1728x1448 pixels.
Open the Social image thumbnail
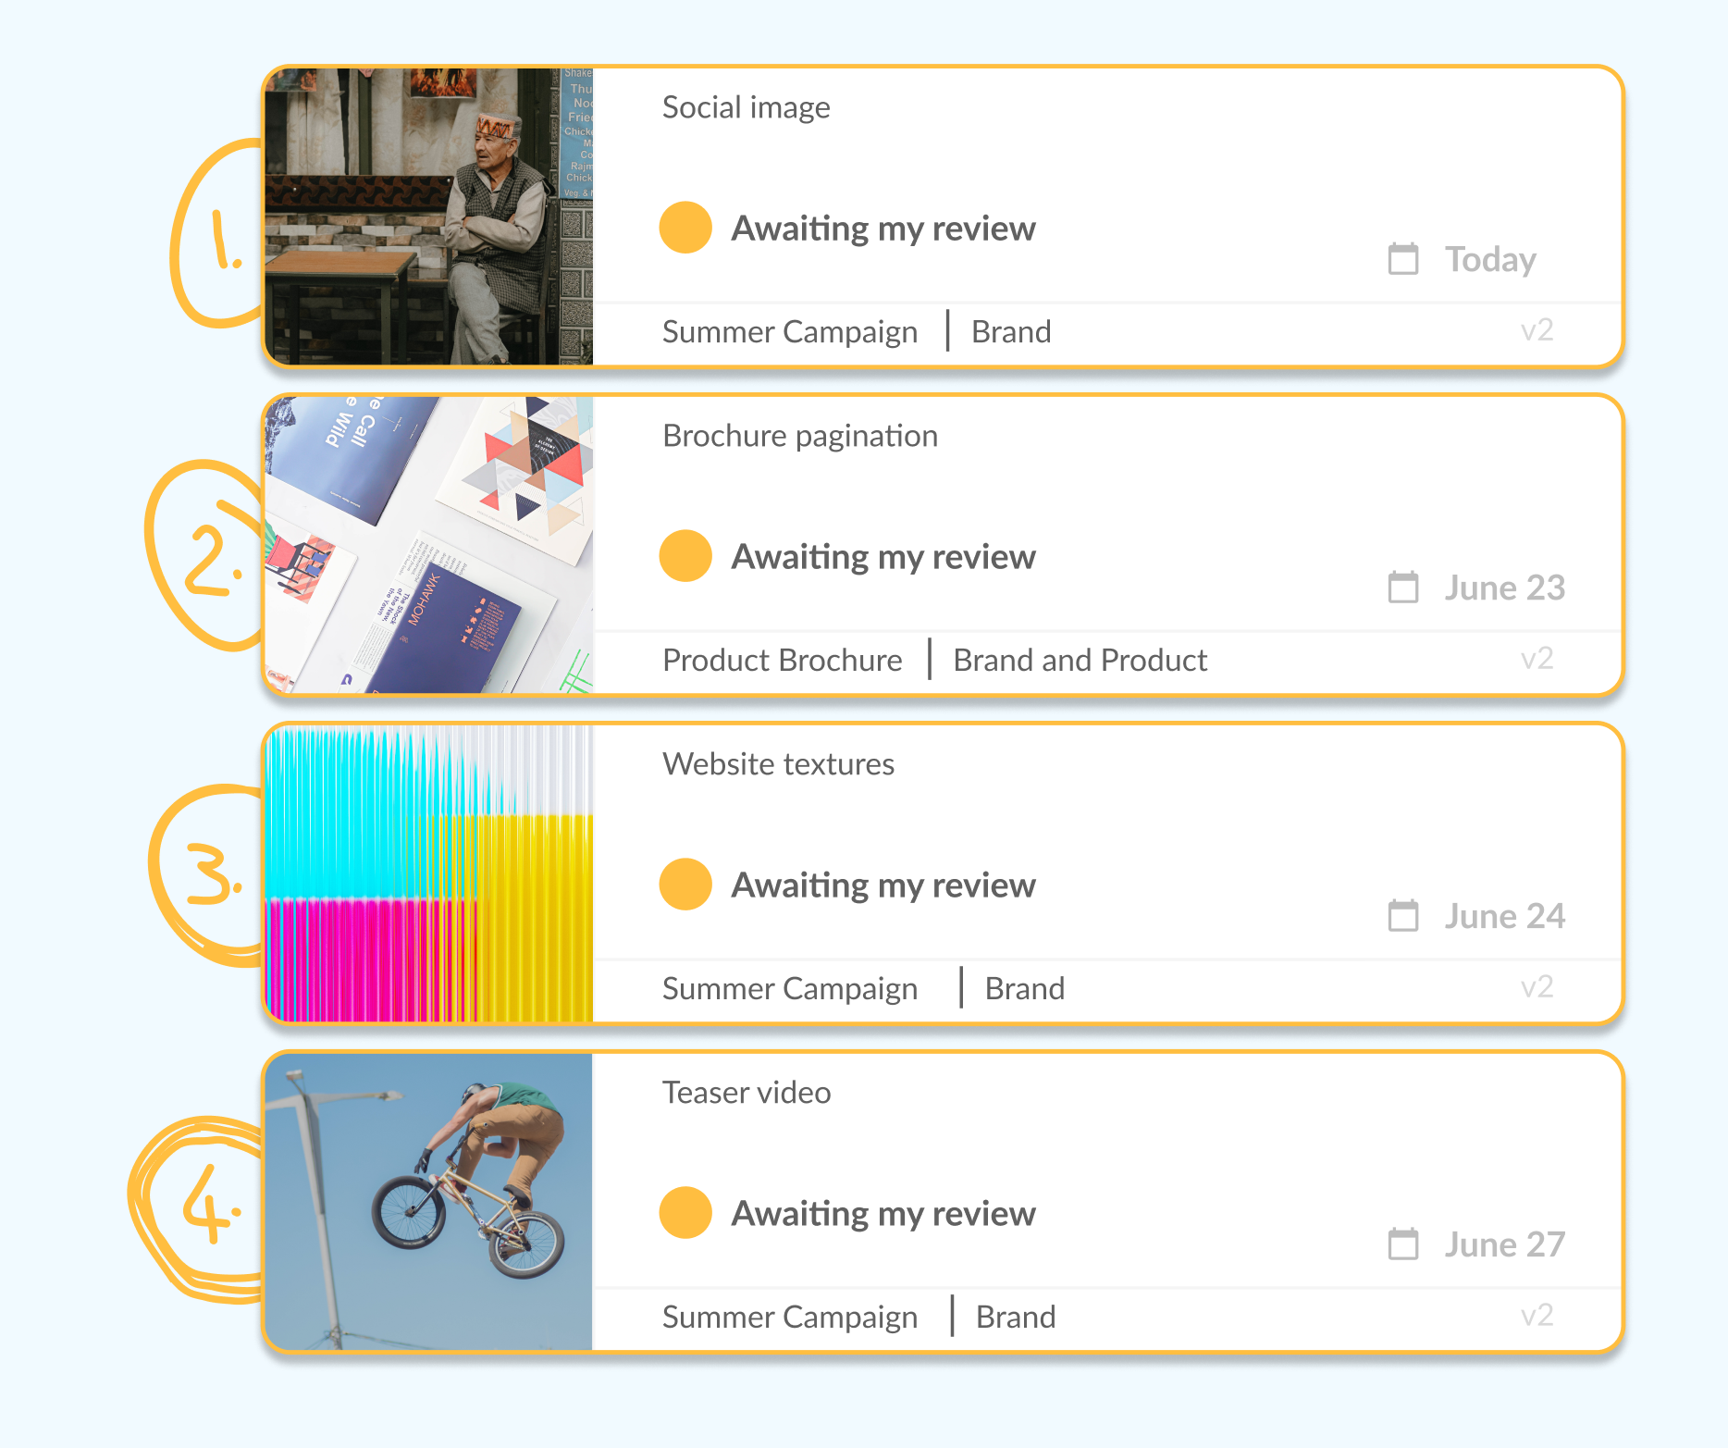pyautogui.click(x=428, y=217)
